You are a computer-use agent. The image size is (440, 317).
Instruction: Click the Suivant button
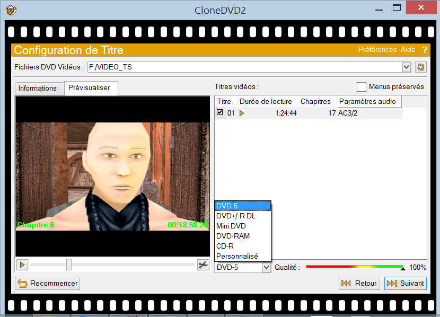[x=406, y=283]
